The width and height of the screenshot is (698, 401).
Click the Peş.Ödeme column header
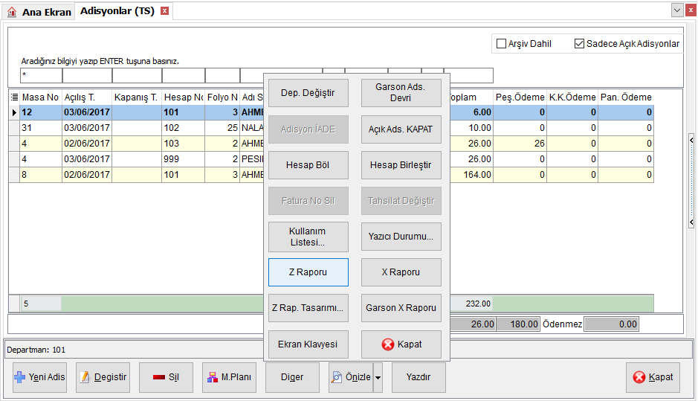click(520, 97)
